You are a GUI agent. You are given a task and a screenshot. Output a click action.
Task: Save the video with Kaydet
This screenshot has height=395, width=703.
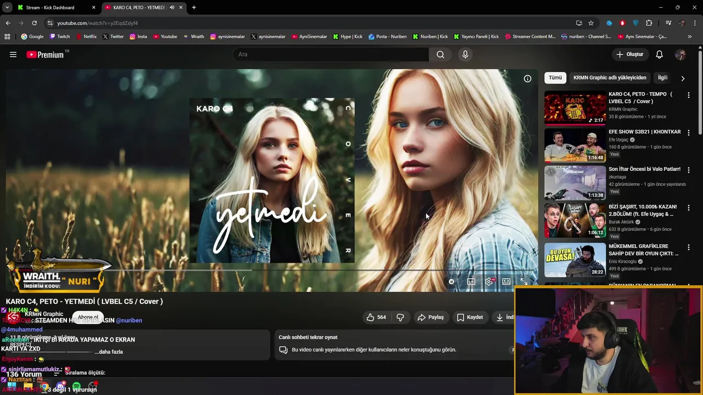470,317
